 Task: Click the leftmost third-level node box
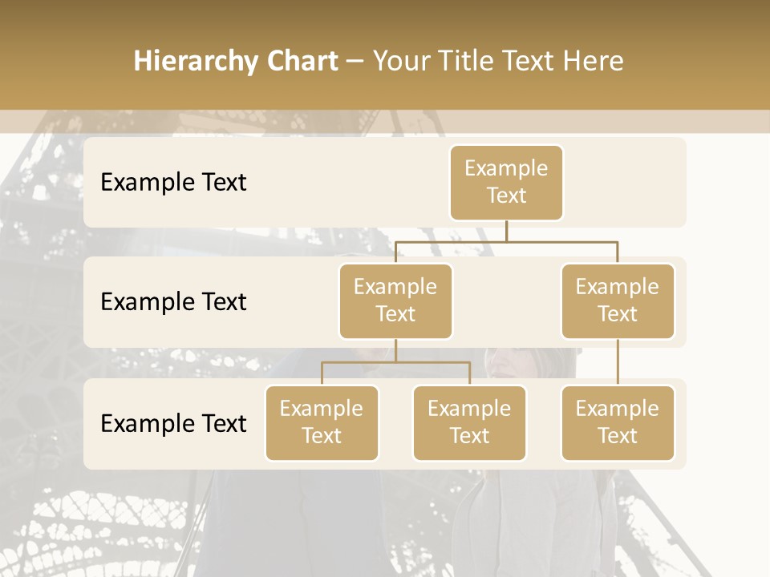tap(322, 422)
